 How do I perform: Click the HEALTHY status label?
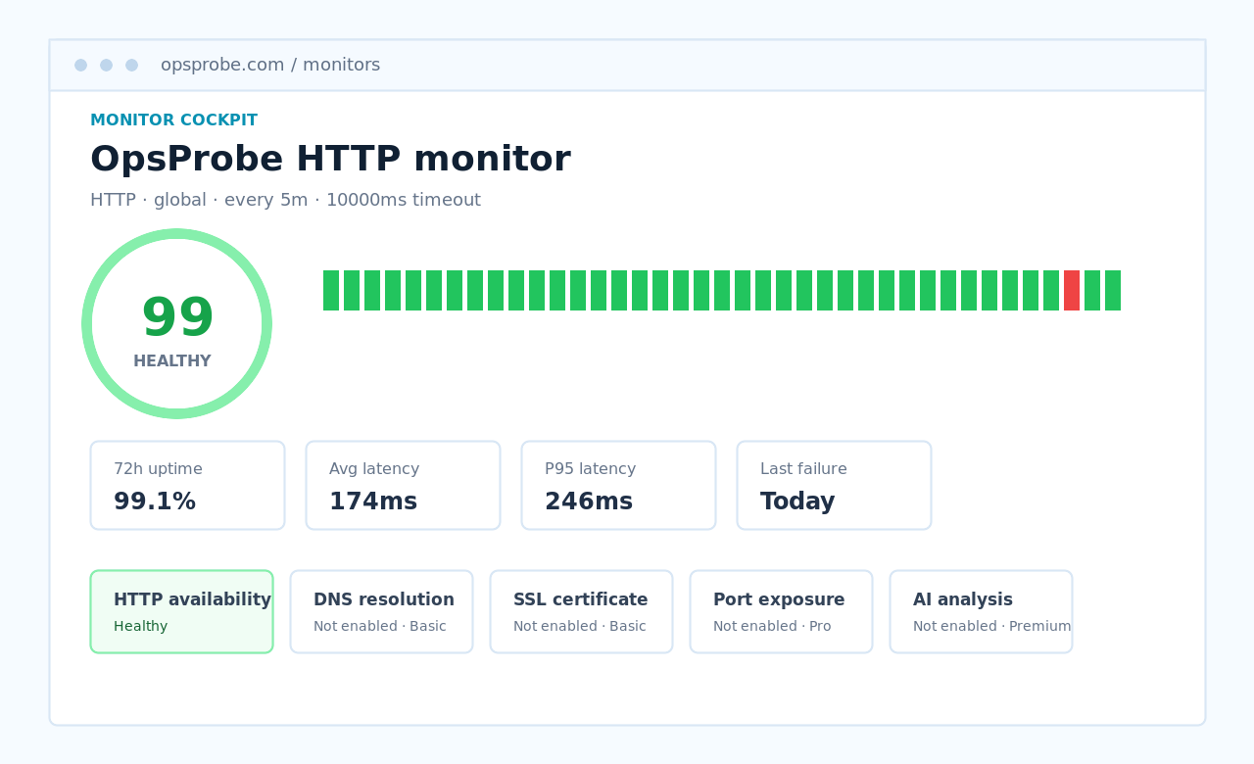172,361
